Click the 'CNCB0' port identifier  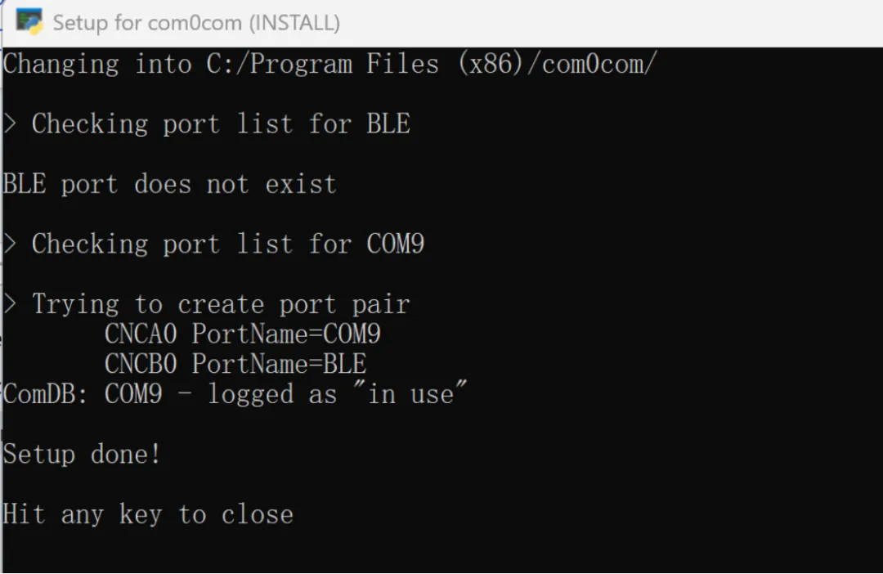pos(141,364)
